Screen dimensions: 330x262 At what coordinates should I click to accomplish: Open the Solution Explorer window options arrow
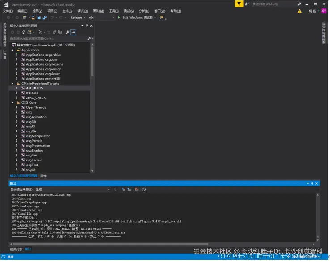tap(82, 25)
